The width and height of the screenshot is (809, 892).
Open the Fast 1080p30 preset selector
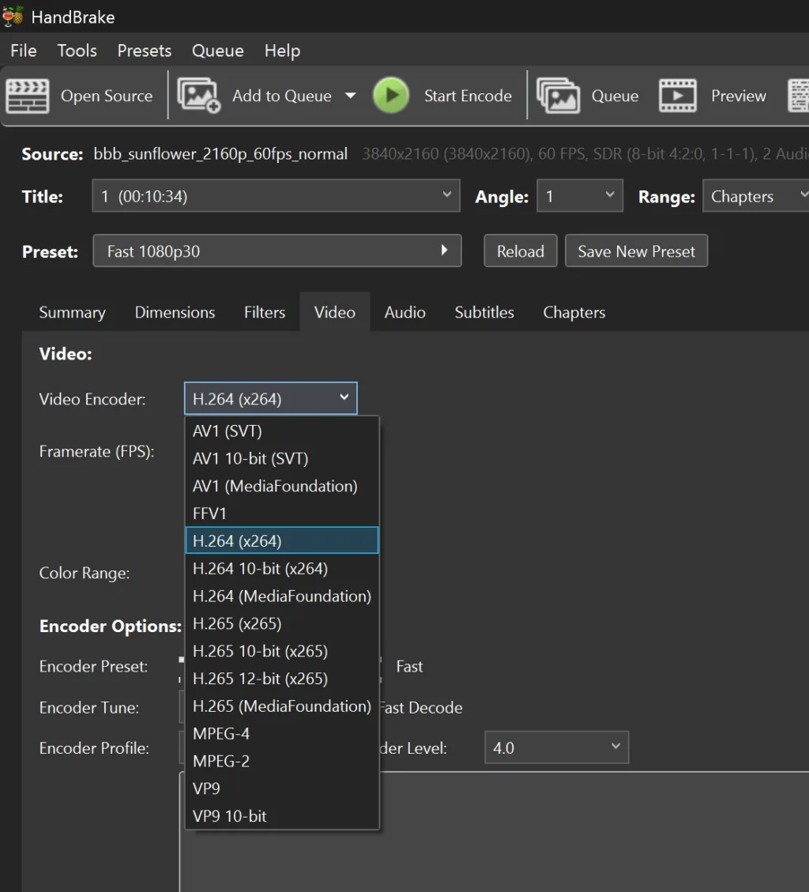277,251
